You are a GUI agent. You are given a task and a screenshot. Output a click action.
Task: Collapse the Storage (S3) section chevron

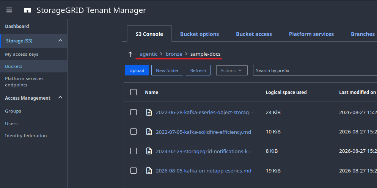60,41
